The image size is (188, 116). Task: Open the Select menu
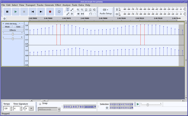[x=15, y=5]
